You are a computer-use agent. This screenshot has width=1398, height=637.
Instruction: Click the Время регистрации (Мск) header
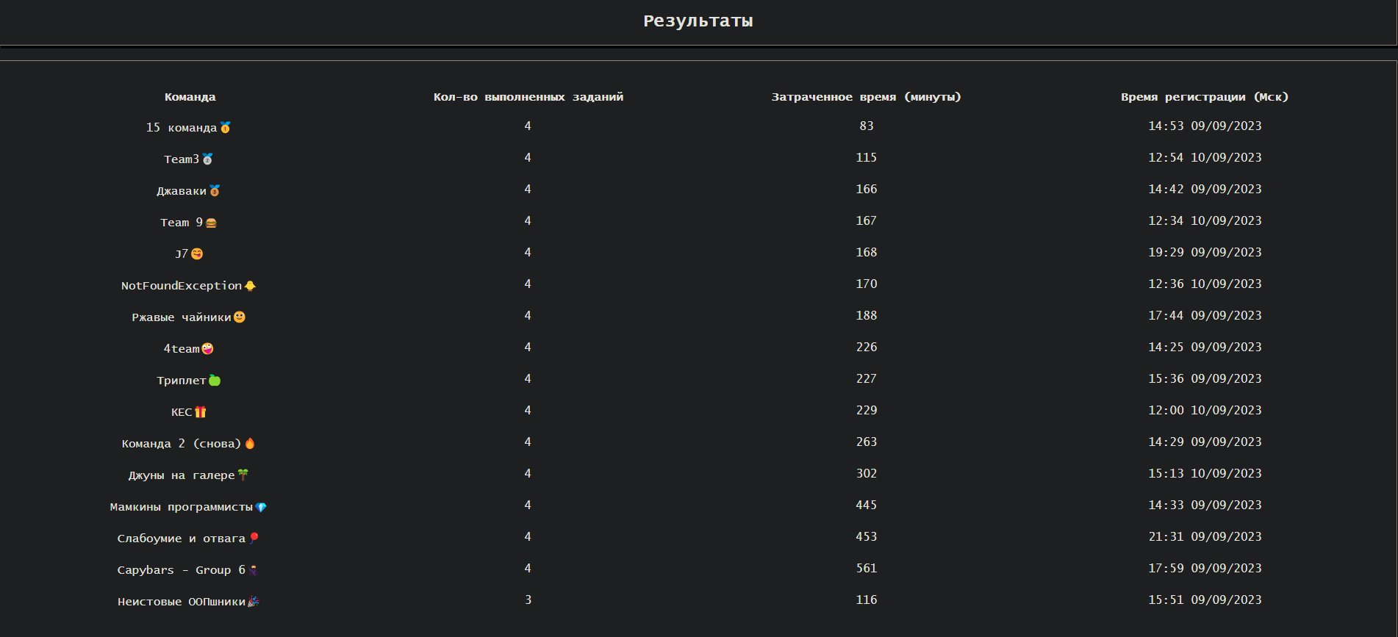[1204, 97]
